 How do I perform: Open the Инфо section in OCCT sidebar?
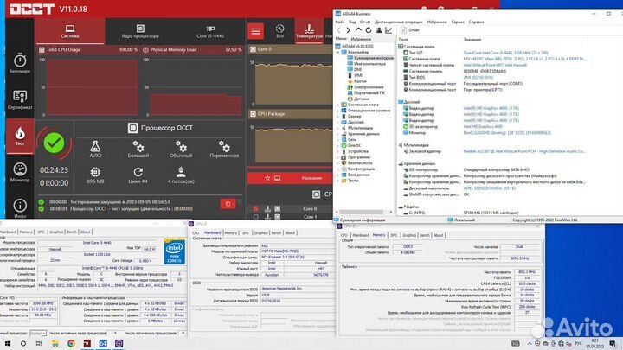(x=20, y=208)
